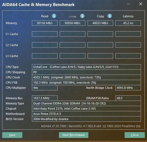The width and height of the screenshot is (147, 142).
Task: Click the CPU Clock value 4503.1 MHz
Action: [x=86, y=77]
